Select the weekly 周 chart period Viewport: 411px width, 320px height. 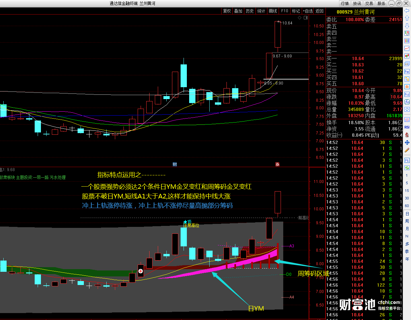point(407,221)
